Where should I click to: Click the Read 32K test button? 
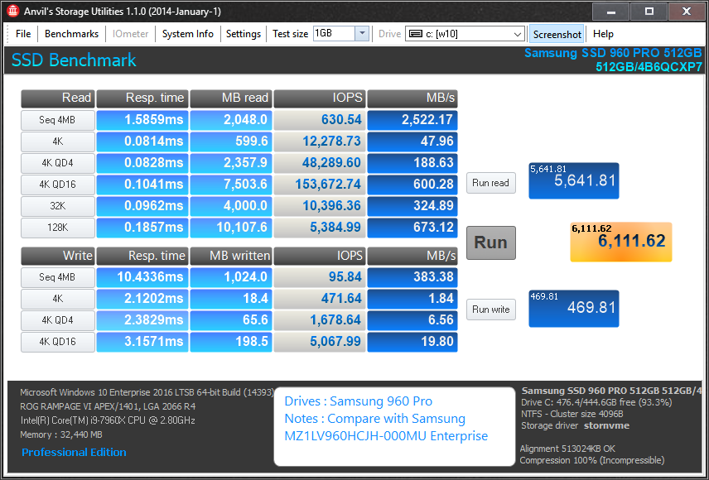(x=57, y=206)
